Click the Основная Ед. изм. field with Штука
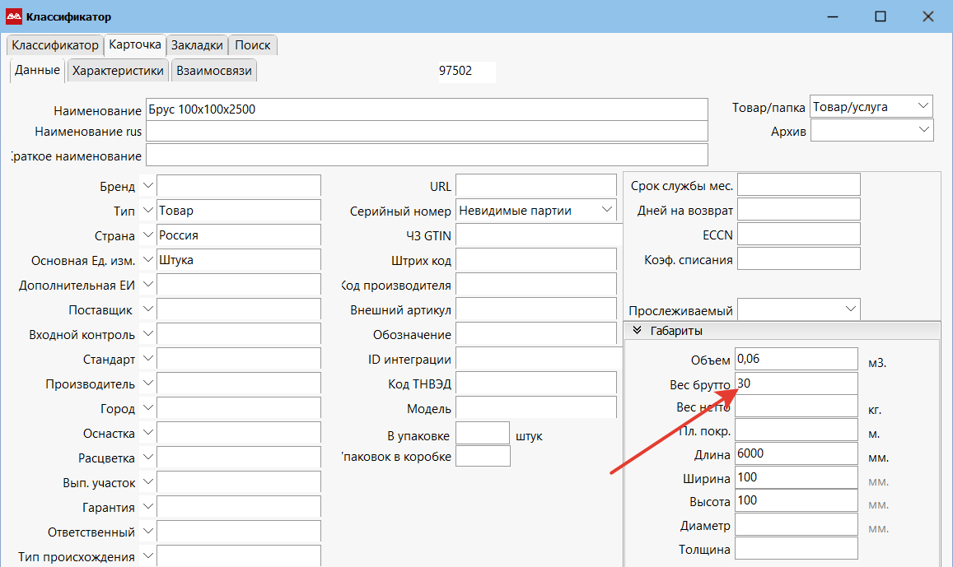The image size is (953, 567). 238,260
